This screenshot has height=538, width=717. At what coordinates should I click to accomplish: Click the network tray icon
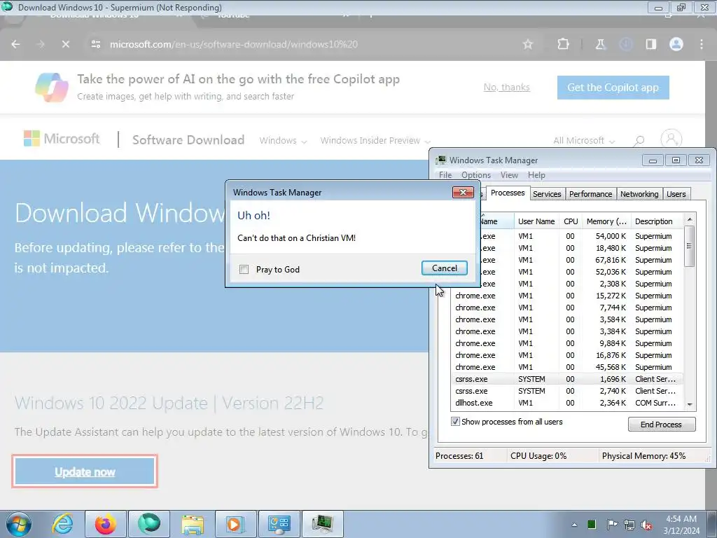[629, 525]
